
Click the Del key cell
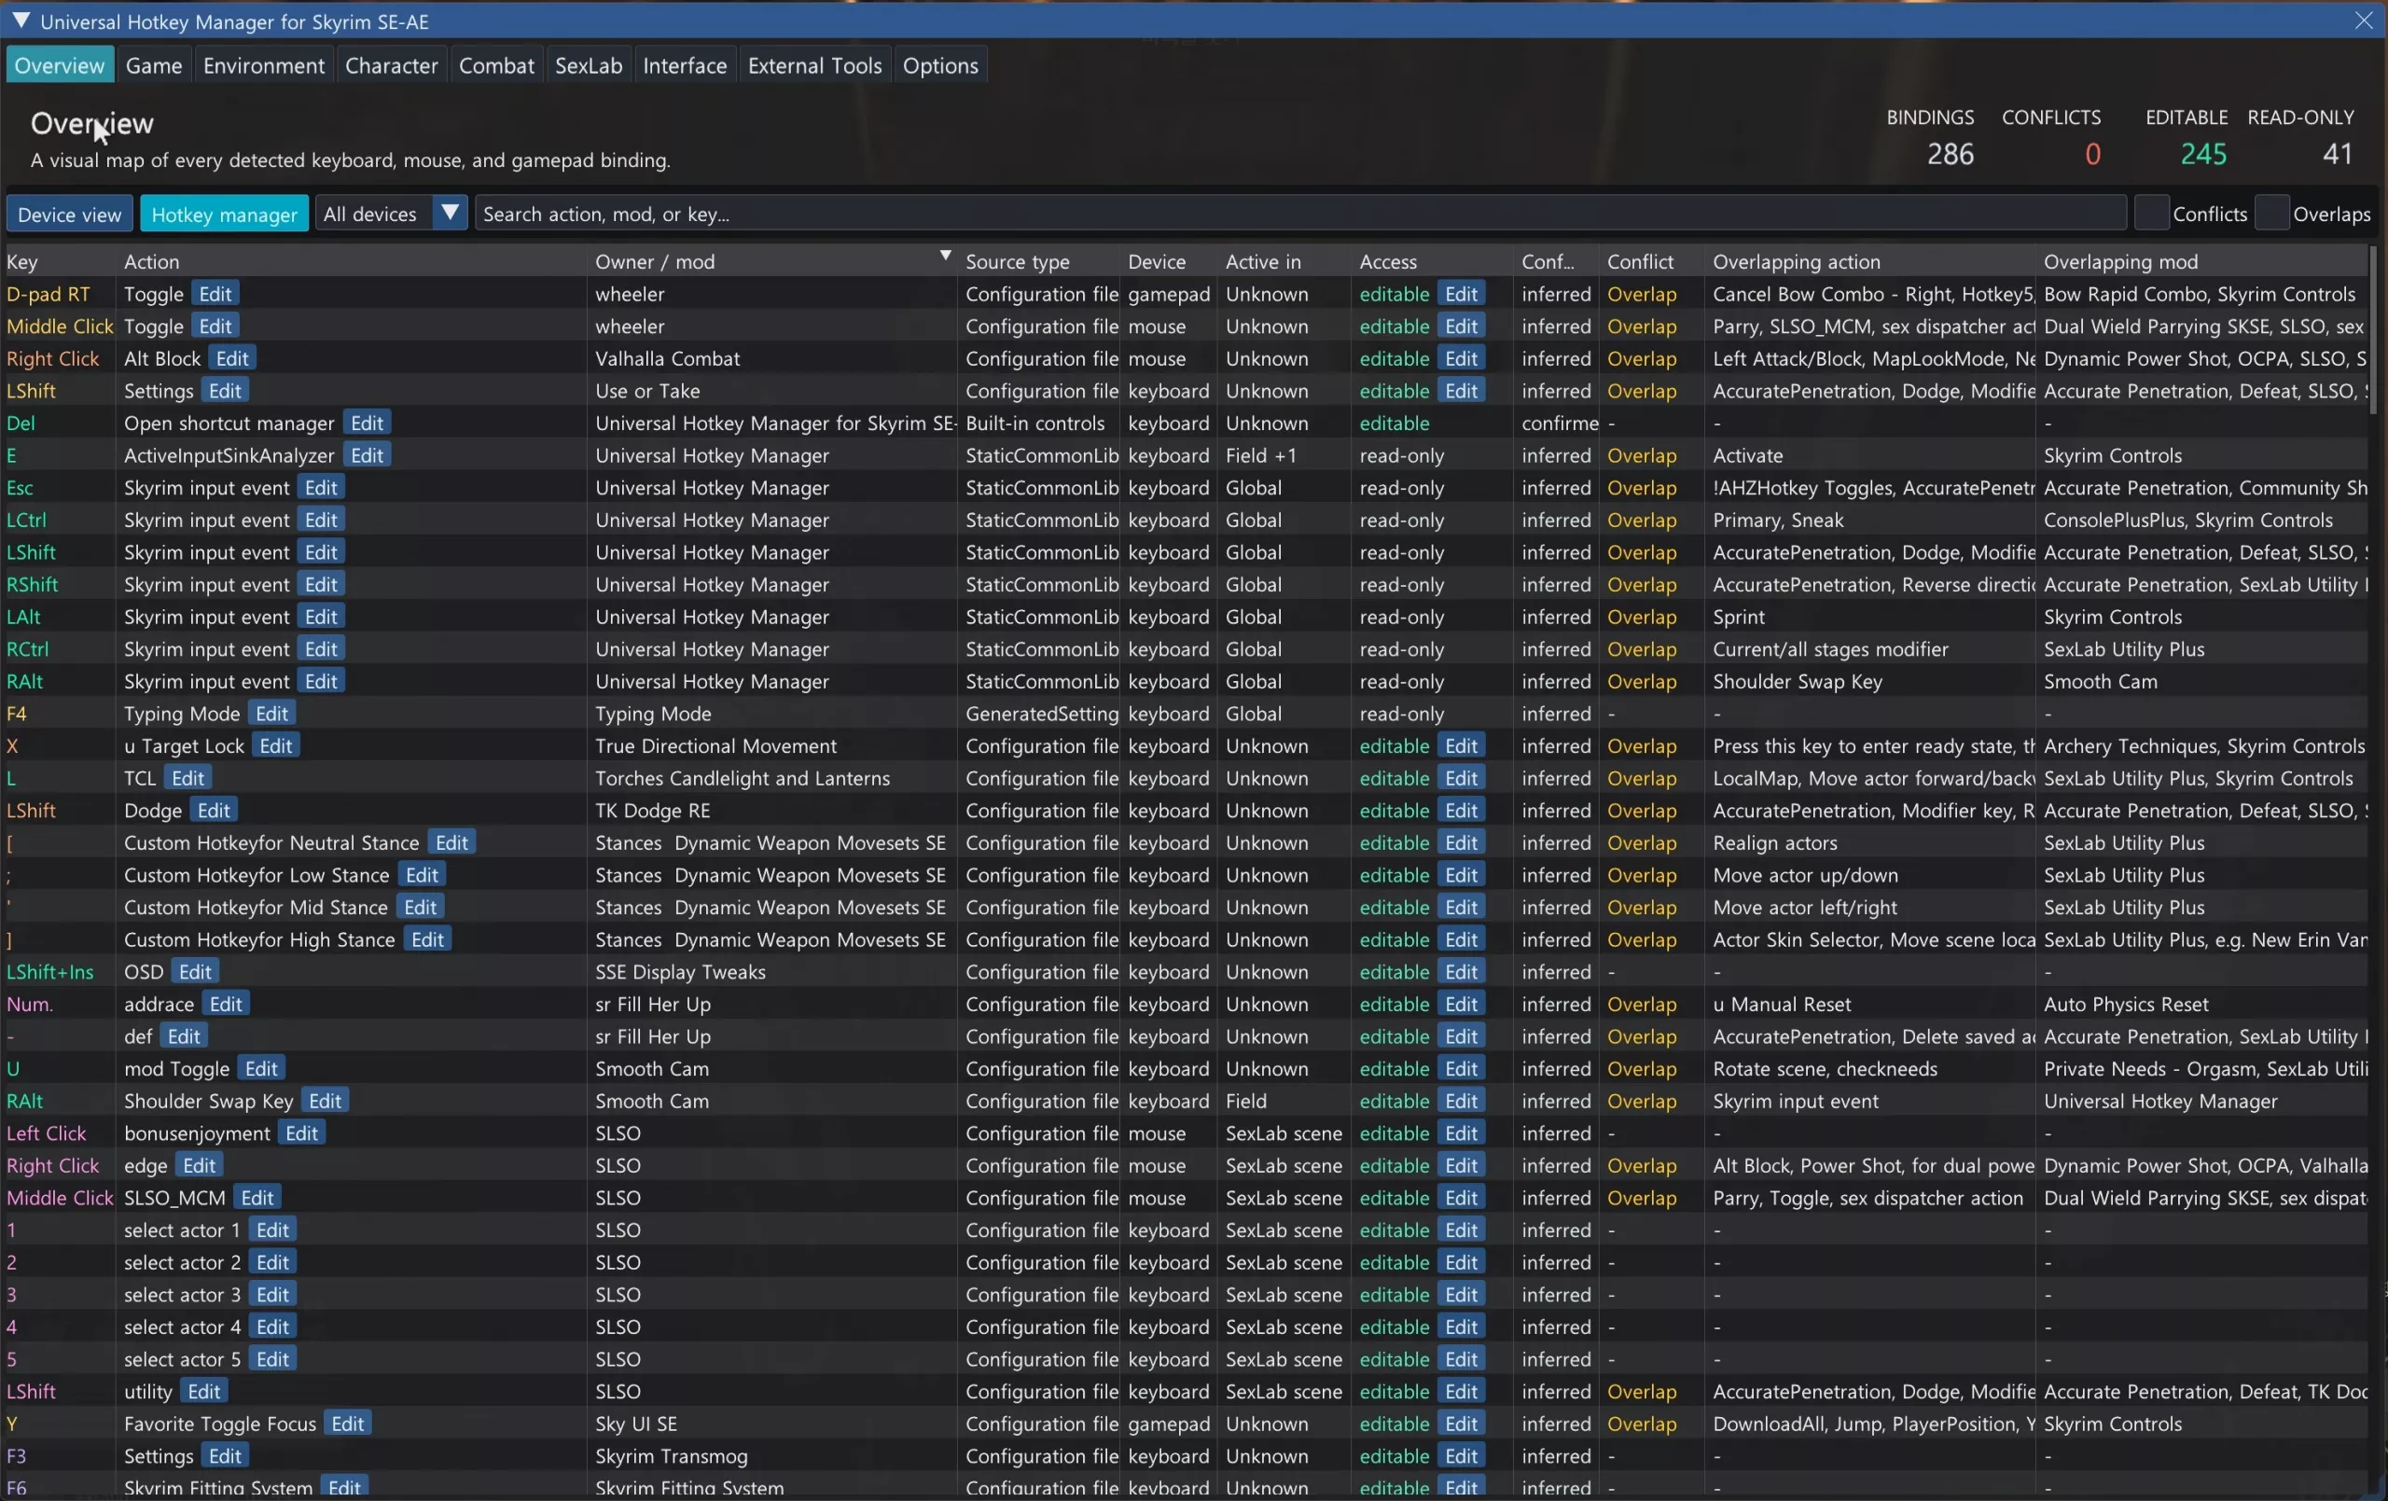tap(21, 423)
